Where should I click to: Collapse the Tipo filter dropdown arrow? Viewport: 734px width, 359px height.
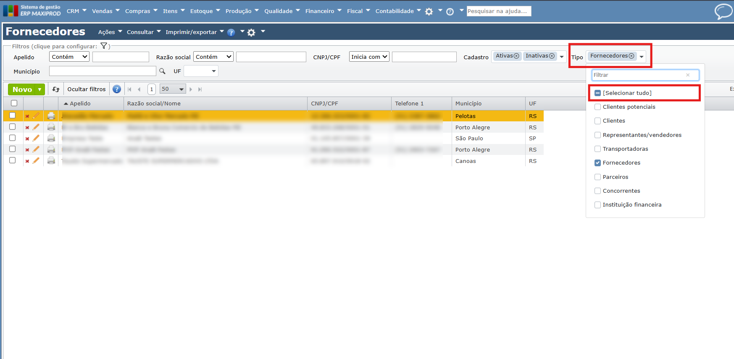(642, 57)
